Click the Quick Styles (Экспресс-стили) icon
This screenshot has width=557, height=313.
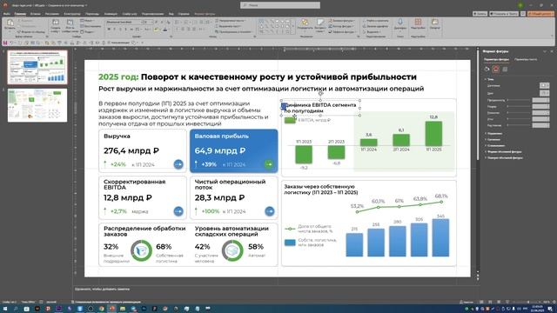click(x=320, y=25)
